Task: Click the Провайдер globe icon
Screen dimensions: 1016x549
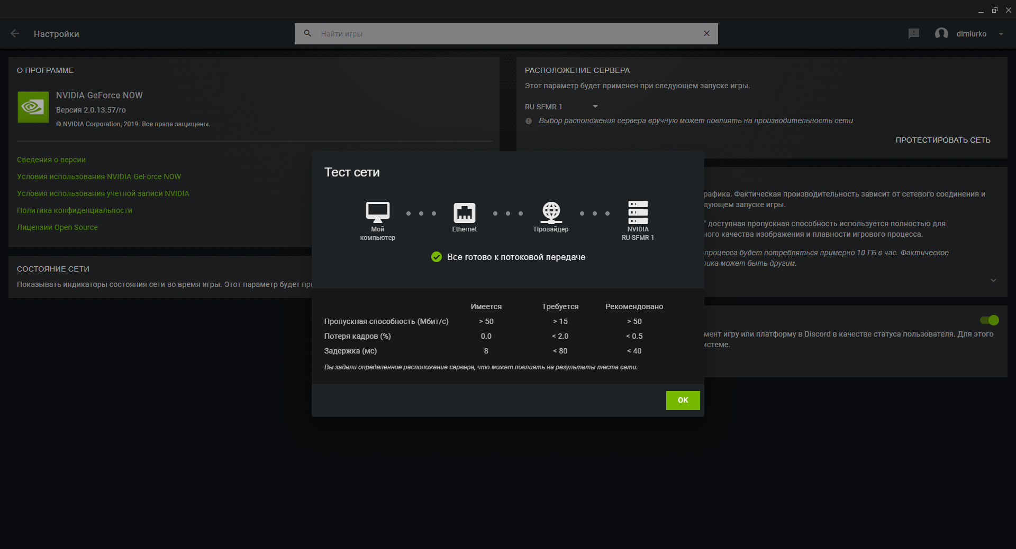Action: tap(551, 212)
